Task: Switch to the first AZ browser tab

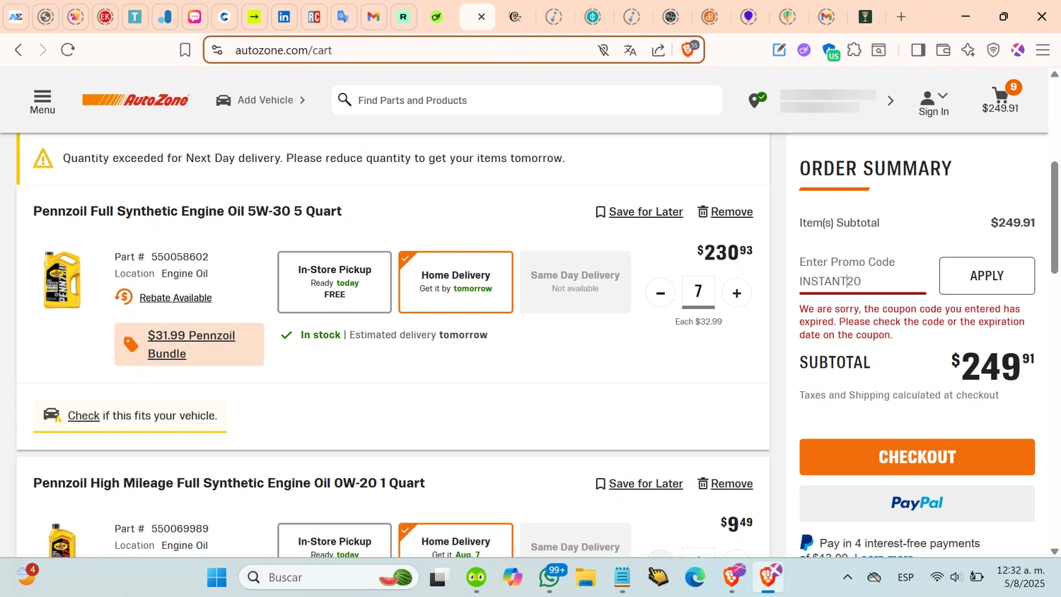Action: [16, 17]
